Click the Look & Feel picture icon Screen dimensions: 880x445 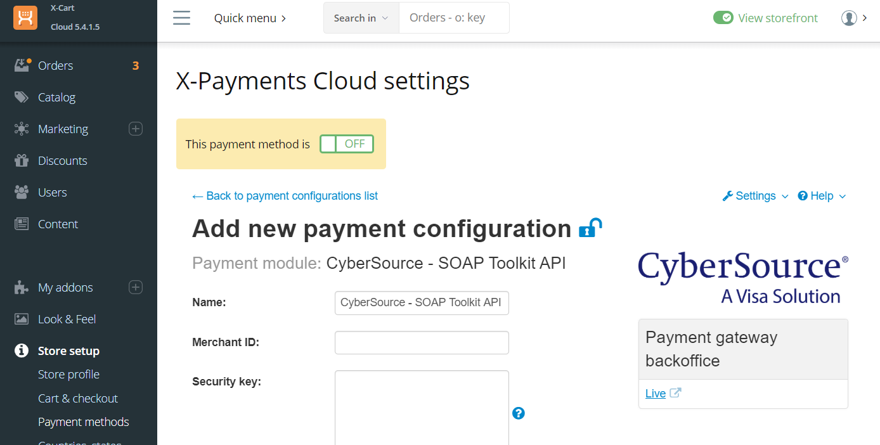[x=22, y=319]
